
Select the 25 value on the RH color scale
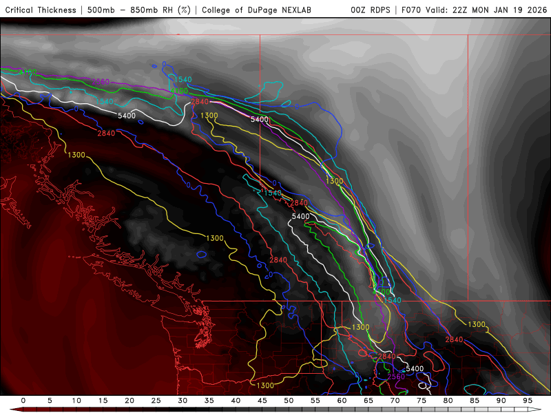156,401
